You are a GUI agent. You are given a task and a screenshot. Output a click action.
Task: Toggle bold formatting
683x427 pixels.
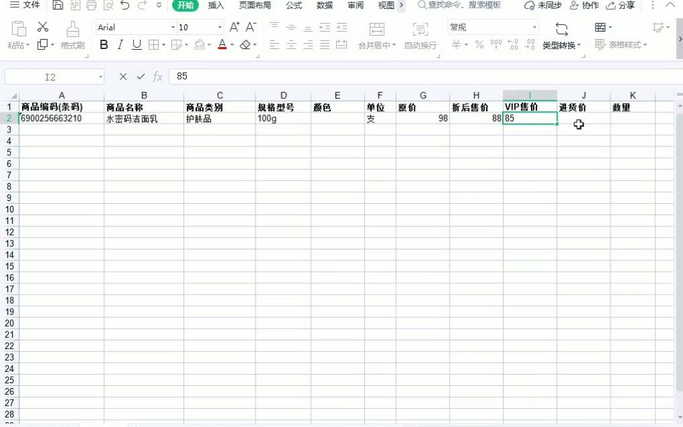point(104,44)
